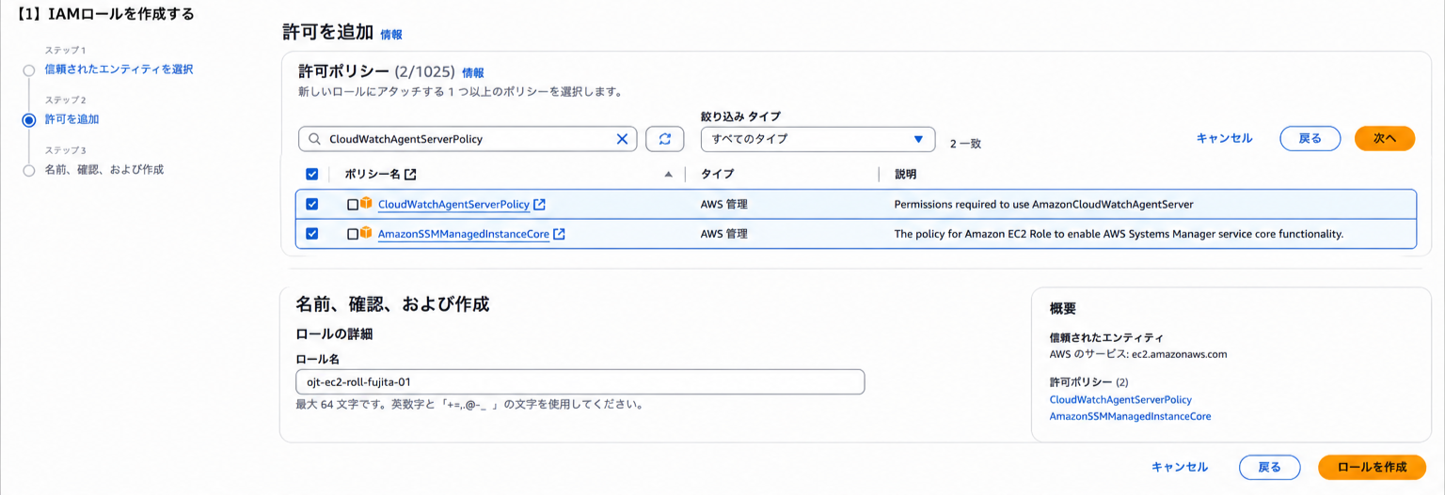This screenshot has height=495, width=1445.
Task: Click AWS 管理 type cell for CloudWatchAgentServerPolicy
Action: click(724, 205)
